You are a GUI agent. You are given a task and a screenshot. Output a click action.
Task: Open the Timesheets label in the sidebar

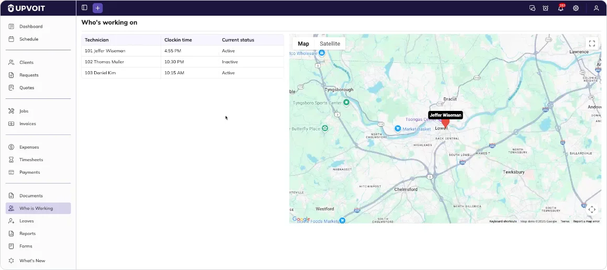(x=31, y=160)
